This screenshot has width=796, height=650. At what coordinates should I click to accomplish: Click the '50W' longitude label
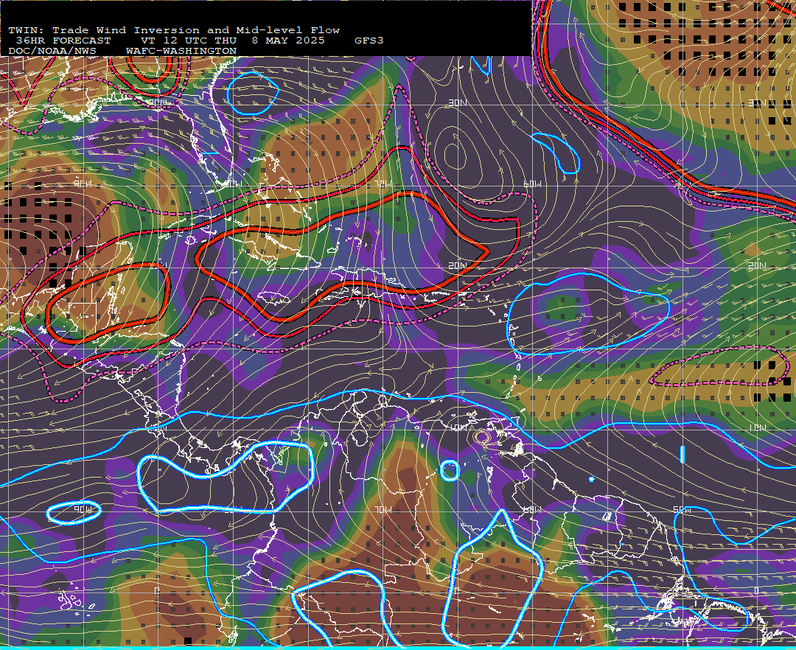coord(681,509)
